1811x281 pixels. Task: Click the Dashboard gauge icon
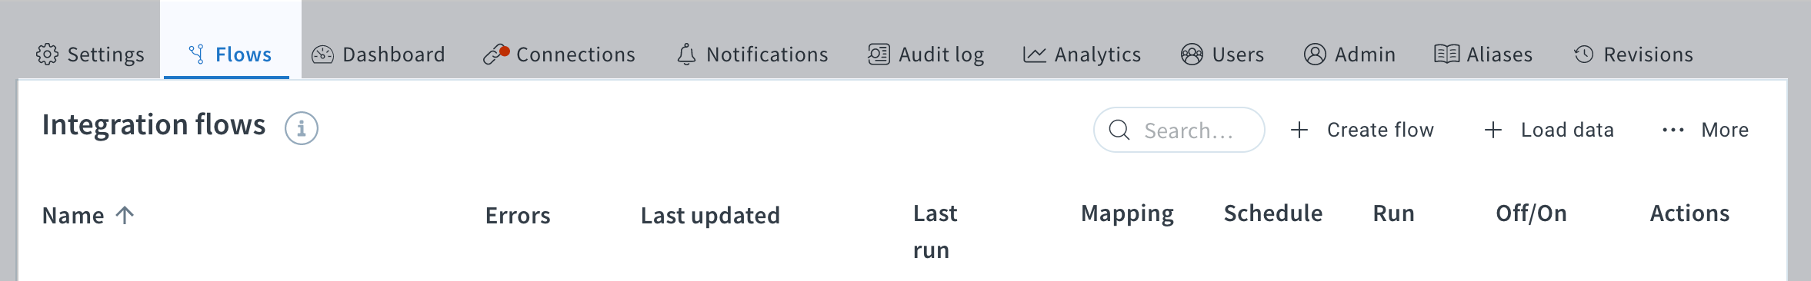[x=322, y=55]
